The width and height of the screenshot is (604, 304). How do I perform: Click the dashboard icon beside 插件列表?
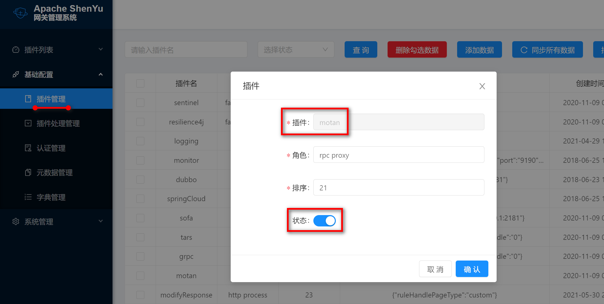16,50
